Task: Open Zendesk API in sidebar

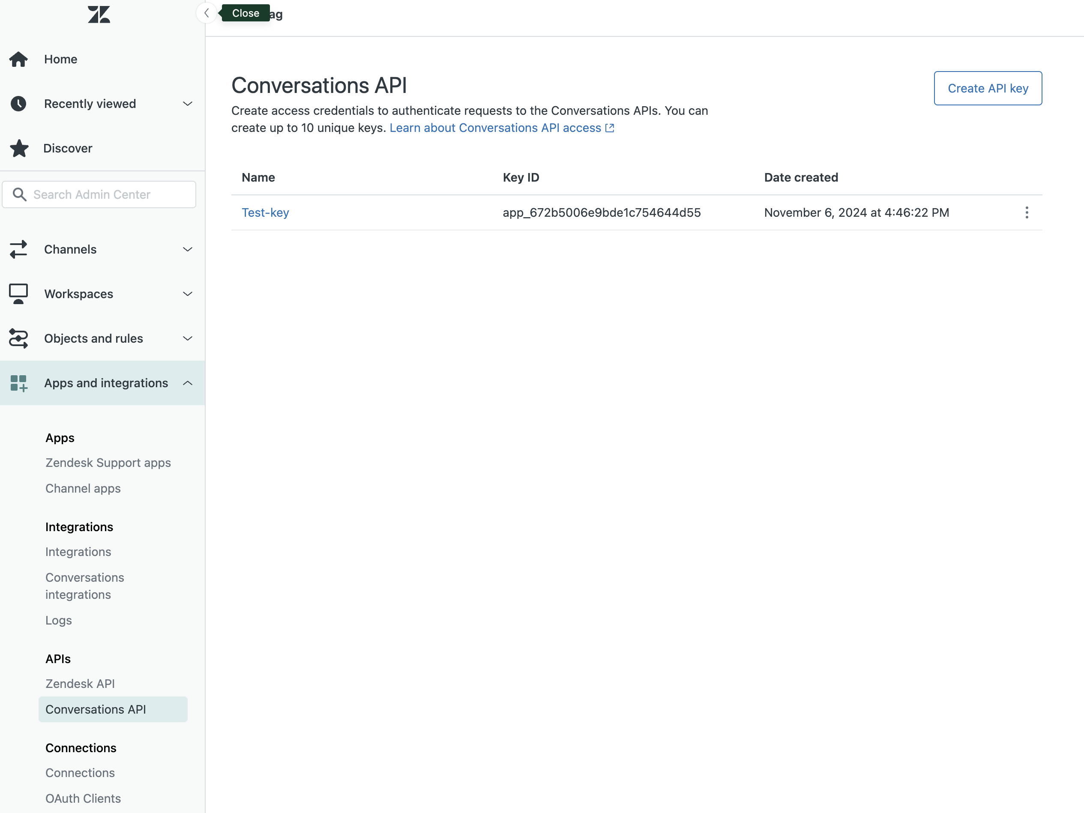Action: [80, 684]
